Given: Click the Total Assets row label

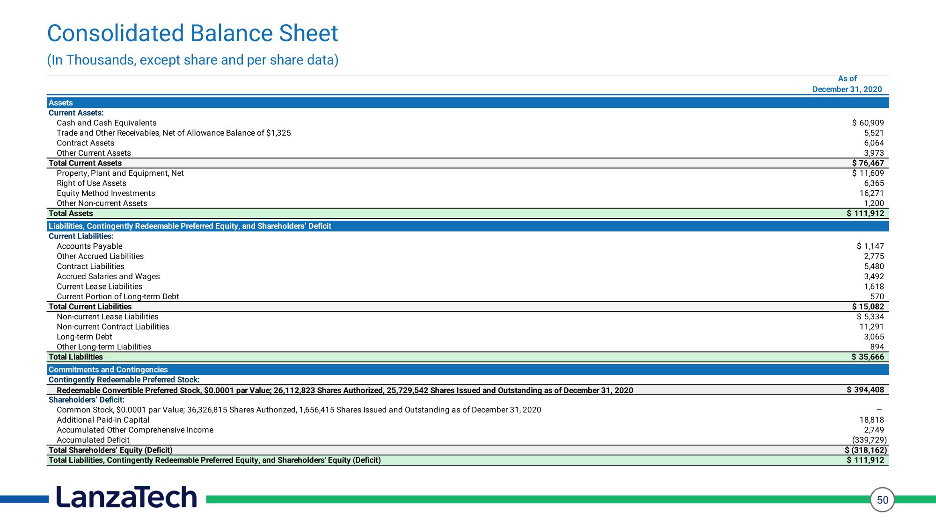Looking at the screenshot, I should coord(71,213).
